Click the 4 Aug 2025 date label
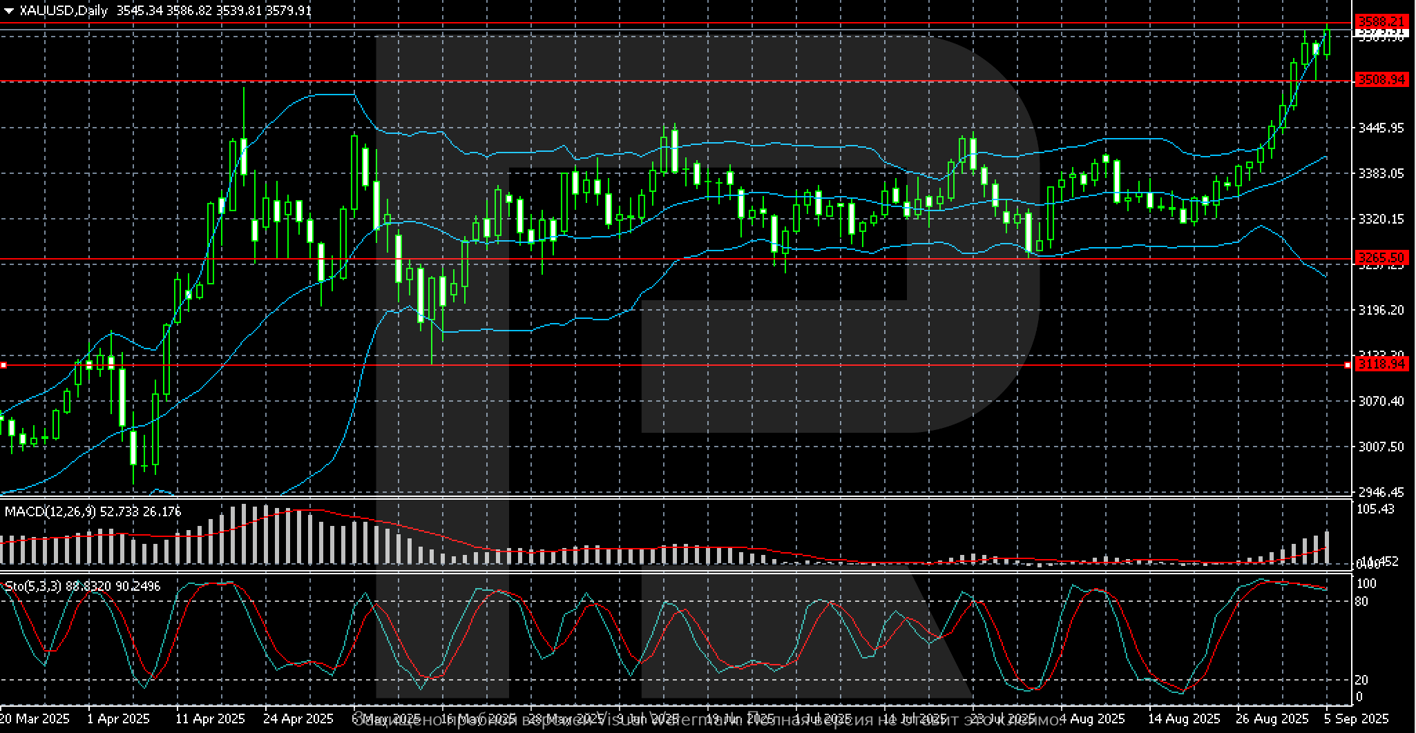Image resolution: width=1416 pixels, height=733 pixels. (x=1091, y=719)
